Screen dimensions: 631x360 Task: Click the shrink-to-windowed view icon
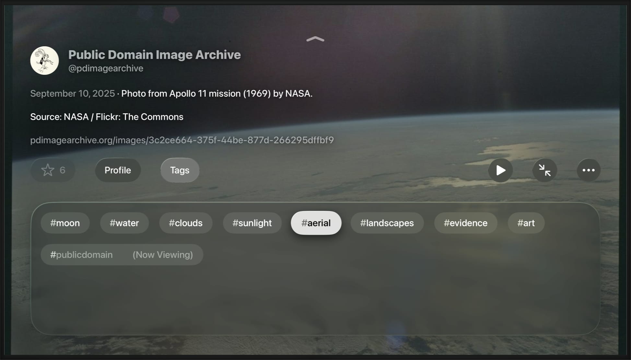(x=544, y=170)
